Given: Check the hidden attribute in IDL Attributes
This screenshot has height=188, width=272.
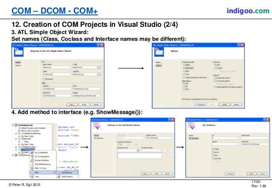Looking at the screenshot, I should coord(213,149).
